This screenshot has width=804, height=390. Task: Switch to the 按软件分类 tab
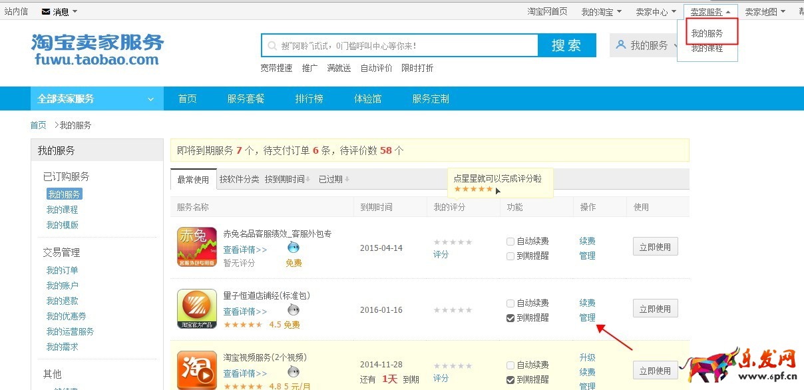239,179
